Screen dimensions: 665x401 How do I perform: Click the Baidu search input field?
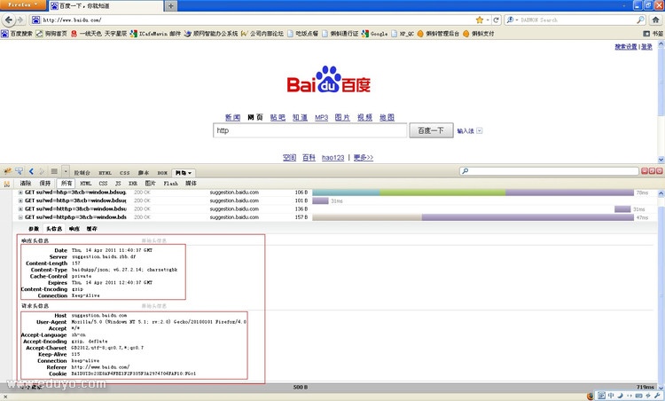pyautogui.click(x=309, y=130)
